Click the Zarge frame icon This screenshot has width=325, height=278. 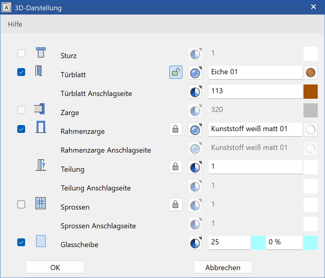39,109
